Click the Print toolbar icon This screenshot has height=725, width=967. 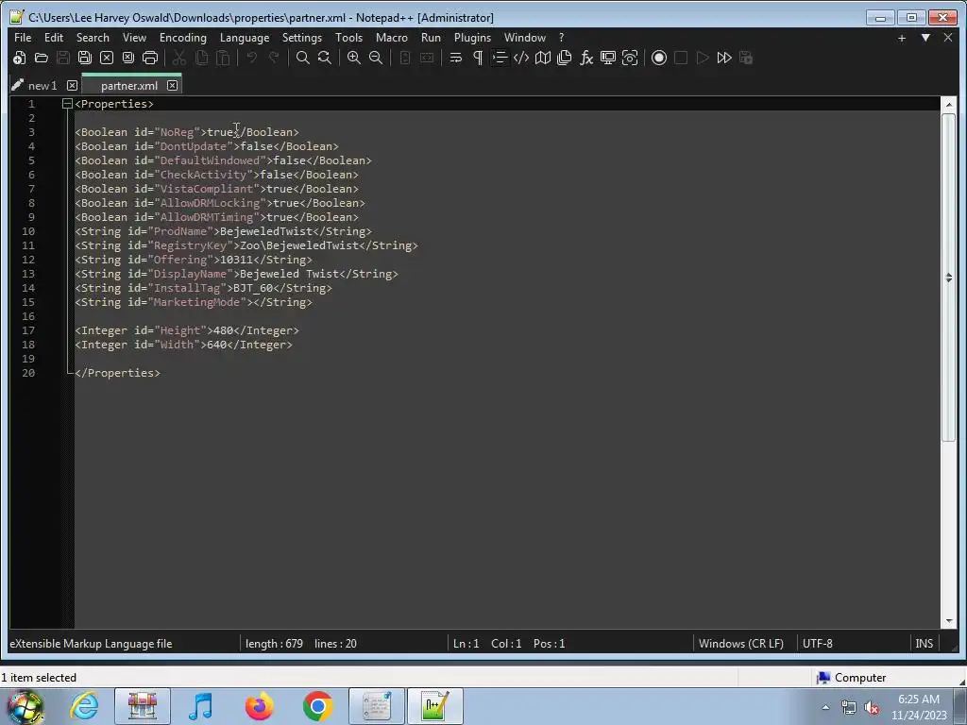(150, 58)
